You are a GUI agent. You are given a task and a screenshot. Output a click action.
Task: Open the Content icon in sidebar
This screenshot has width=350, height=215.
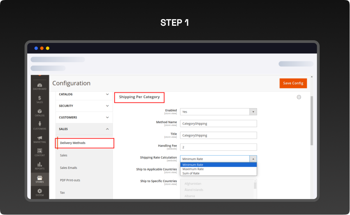click(x=40, y=152)
